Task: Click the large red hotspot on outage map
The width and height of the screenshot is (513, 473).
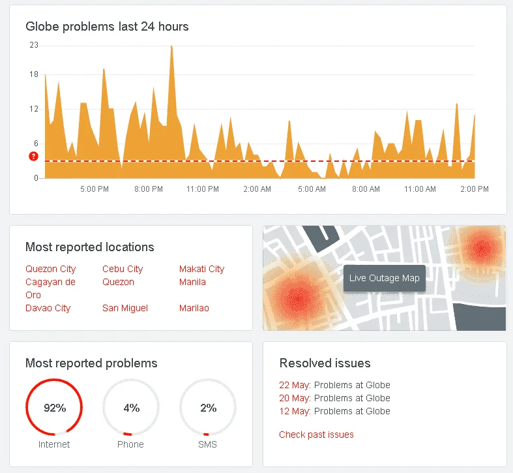Action: (x=298, y=298)
